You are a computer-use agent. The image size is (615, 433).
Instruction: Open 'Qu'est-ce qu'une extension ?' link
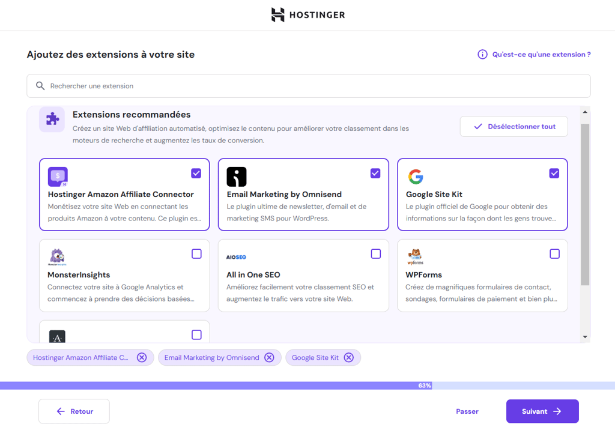point(541,55)
